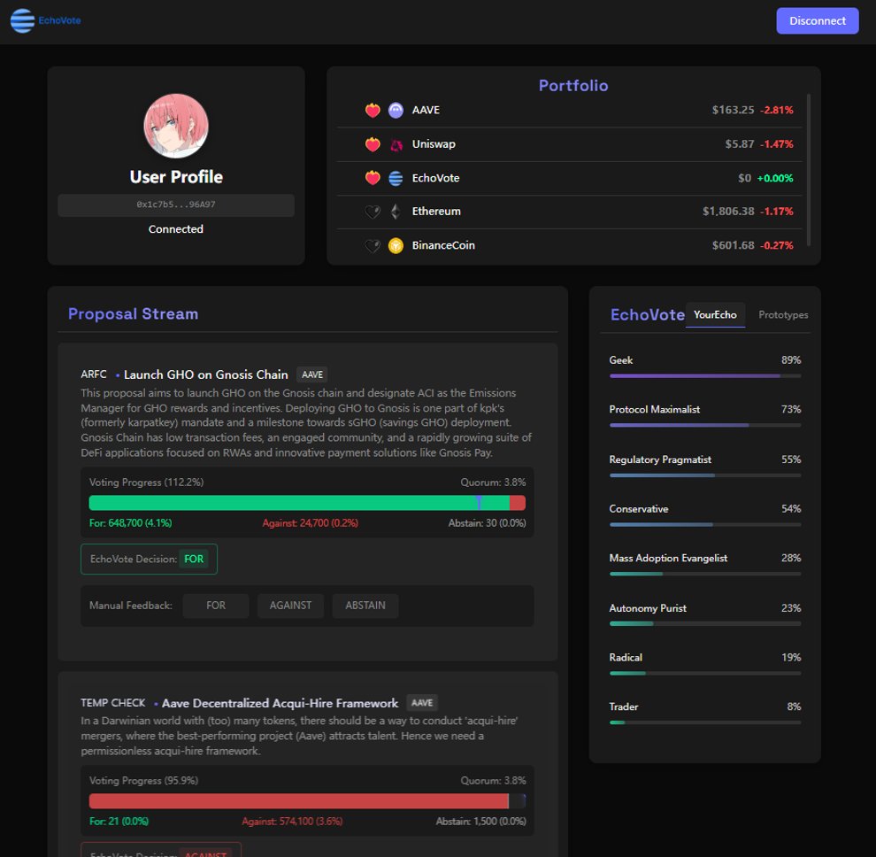Click the AAVE token icon
Viewport: 876px width, 857px height.
click(396, 110)
